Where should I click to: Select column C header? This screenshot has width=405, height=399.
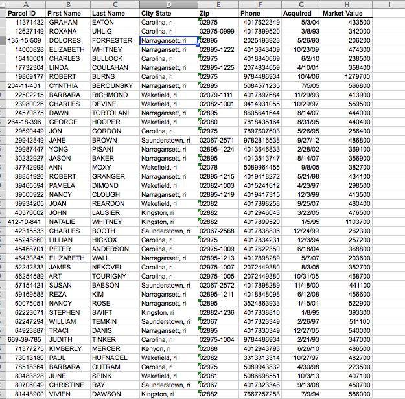(x=115, y=5)
